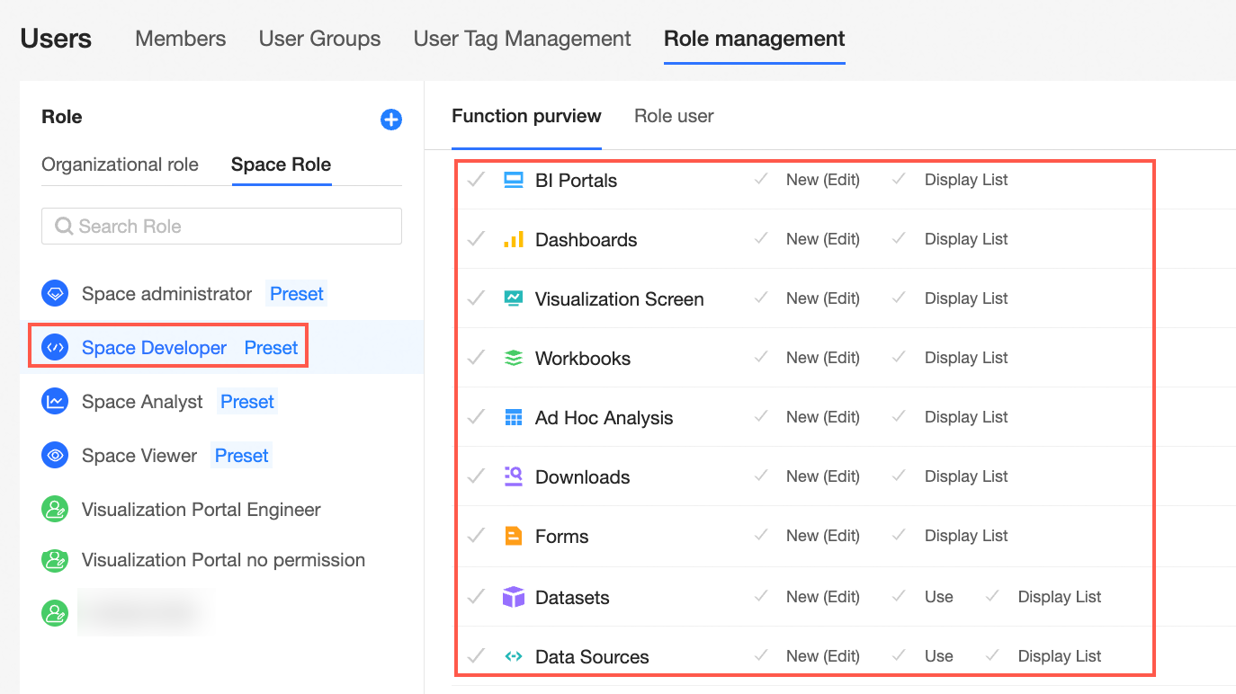Click the Workbooks stacked layers icon
This screenshot has height=694, width=1236.
click(514, 359)
